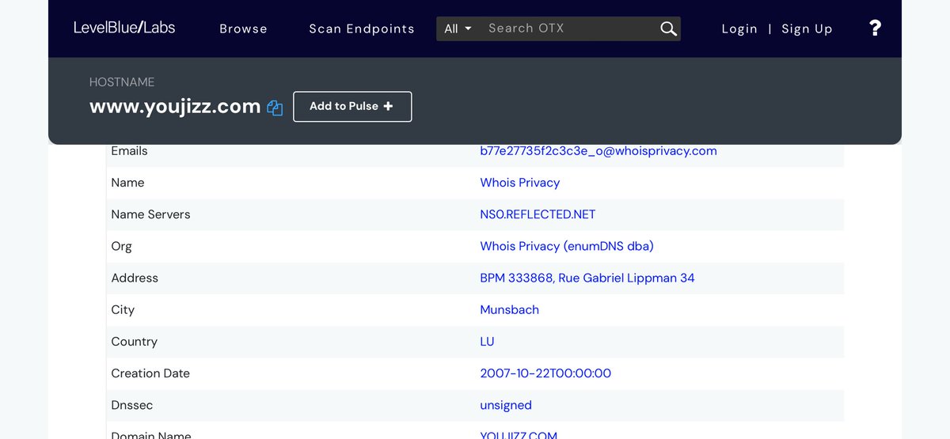Open the Rue Gabriel Lippman address link
Image resolution: width=950 pixels, height=439 pixels.
click(x=587, y=278)
